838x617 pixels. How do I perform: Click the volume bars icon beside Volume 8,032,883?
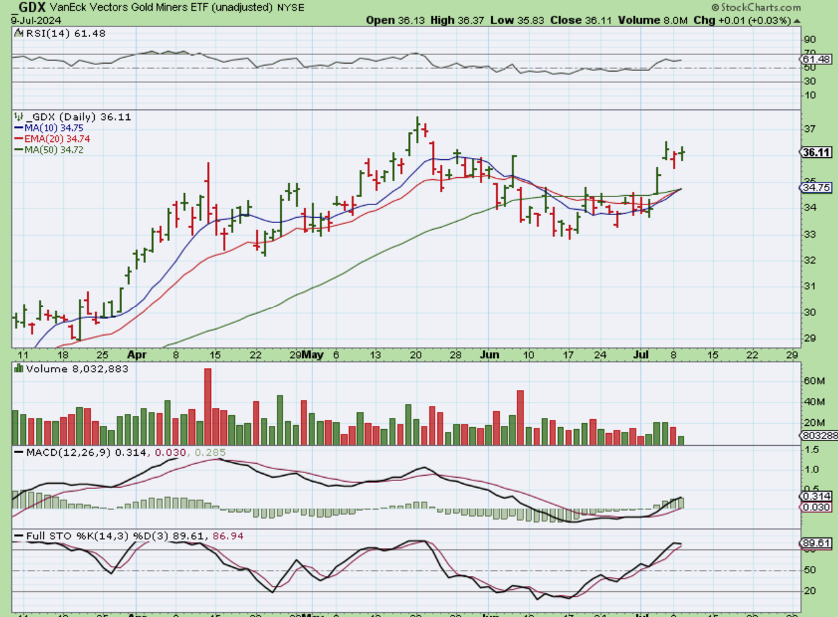click(18, 369)
